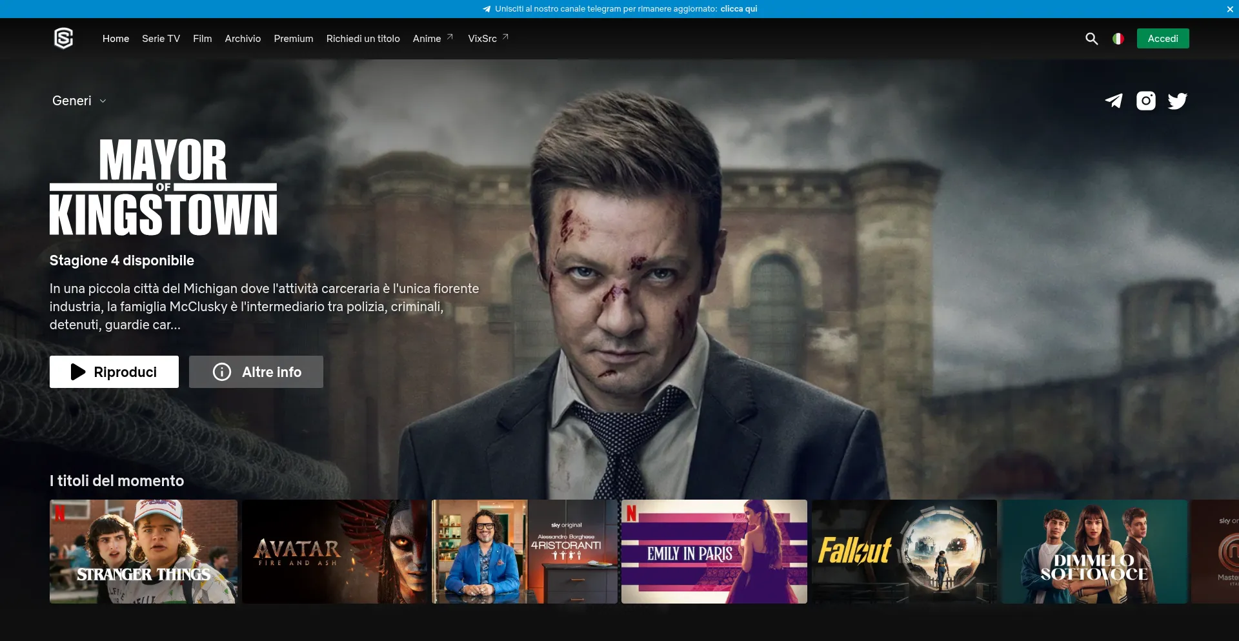1239x641 pixels.
Task: Click the StreamingCommunity logo
Action: pyautogui.click(x=63, y=38)
